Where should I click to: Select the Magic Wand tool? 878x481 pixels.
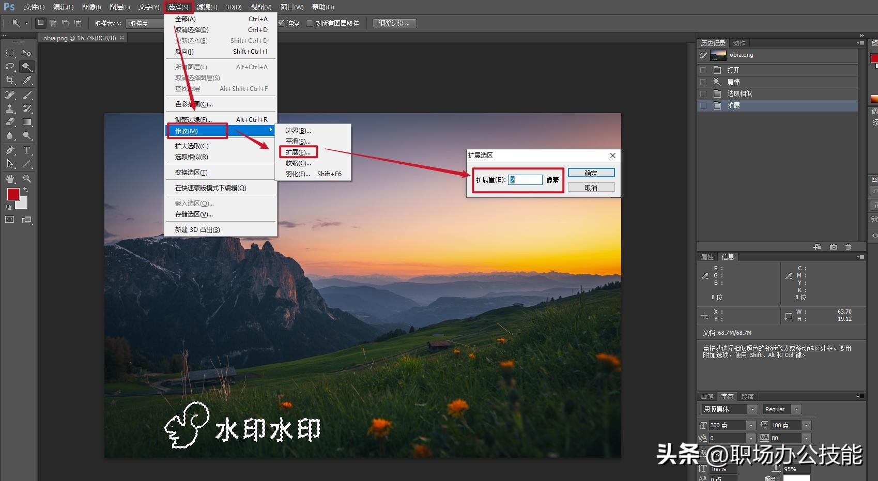pos(27,67)
